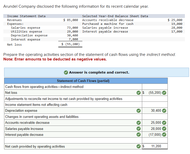The width and height of the screenshot is (190, 154).
Task: Click checkmark left of Net loss dollar amount
Action: 138,93
